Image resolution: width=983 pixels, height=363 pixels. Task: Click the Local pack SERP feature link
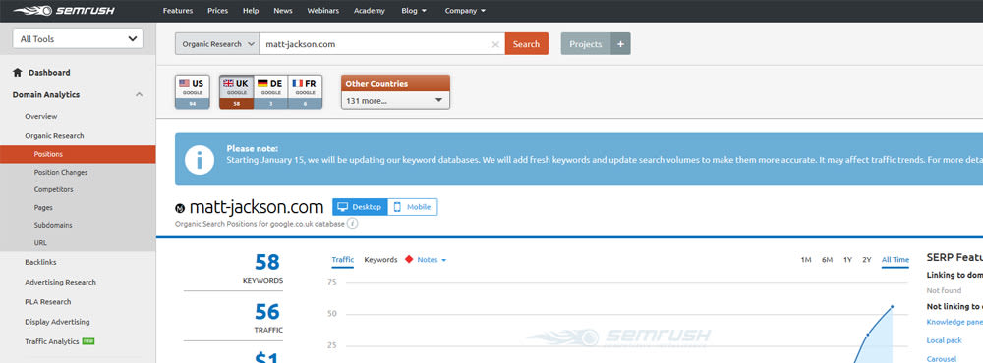pos(944,340)
